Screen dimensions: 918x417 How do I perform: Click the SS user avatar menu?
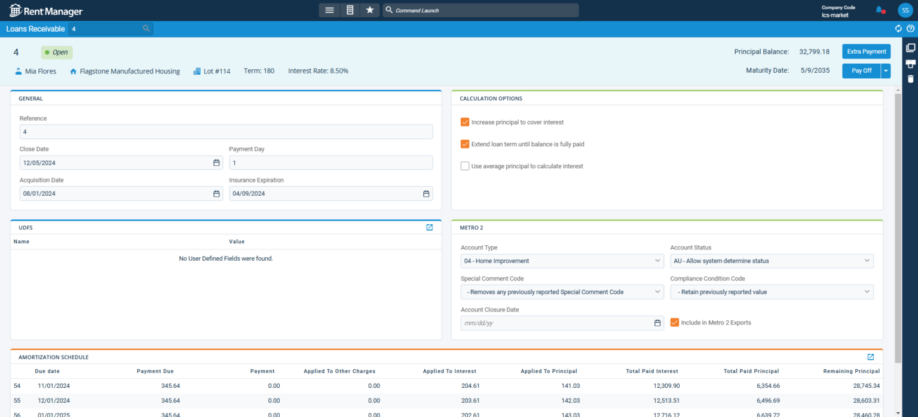pyautogui.click(x=905, y=10)
